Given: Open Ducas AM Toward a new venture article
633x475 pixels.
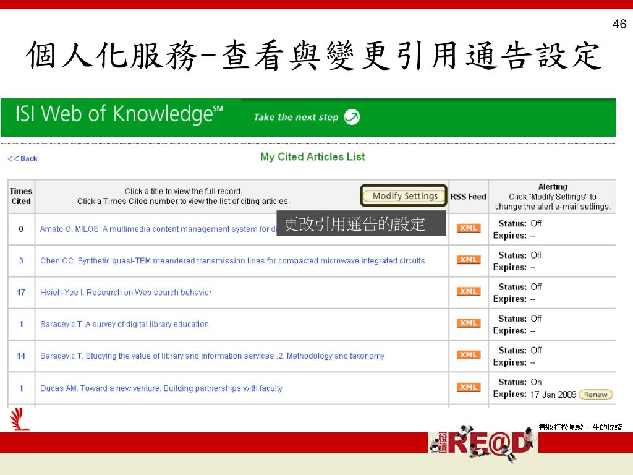Looking at the screenshot, I should pos(161,388).
